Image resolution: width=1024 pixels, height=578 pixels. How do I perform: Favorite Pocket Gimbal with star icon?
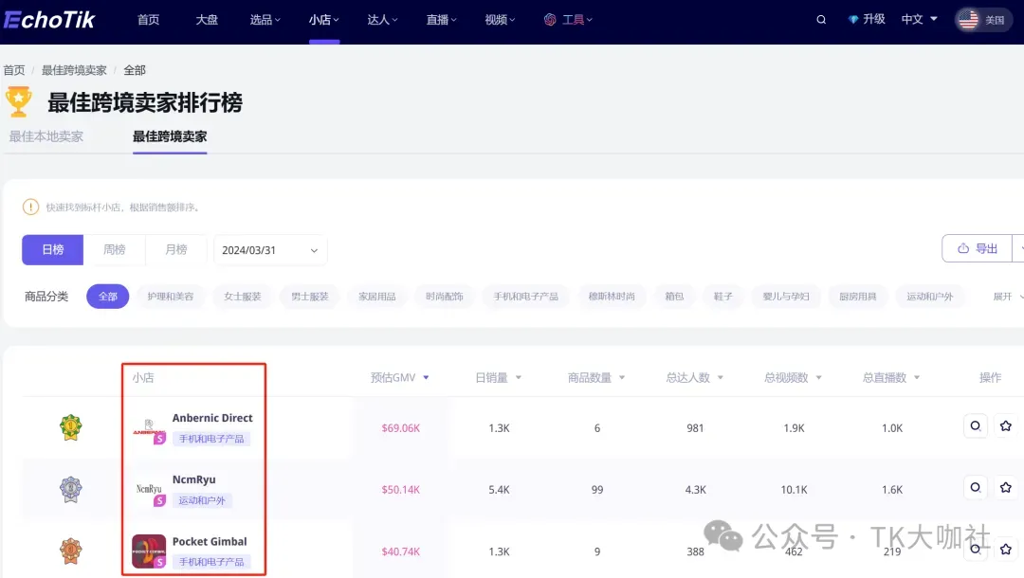(1006, 550)
